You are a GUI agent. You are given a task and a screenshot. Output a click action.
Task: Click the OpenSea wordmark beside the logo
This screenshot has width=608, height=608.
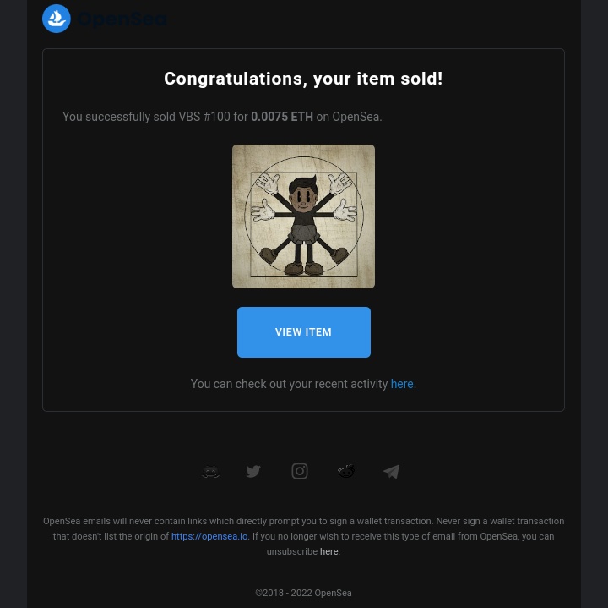pyautogui.click(x=122, y=19)
